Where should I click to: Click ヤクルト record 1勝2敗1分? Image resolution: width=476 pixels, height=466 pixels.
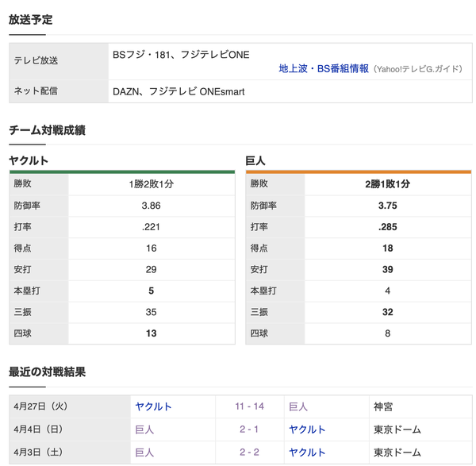coord(152,184)
